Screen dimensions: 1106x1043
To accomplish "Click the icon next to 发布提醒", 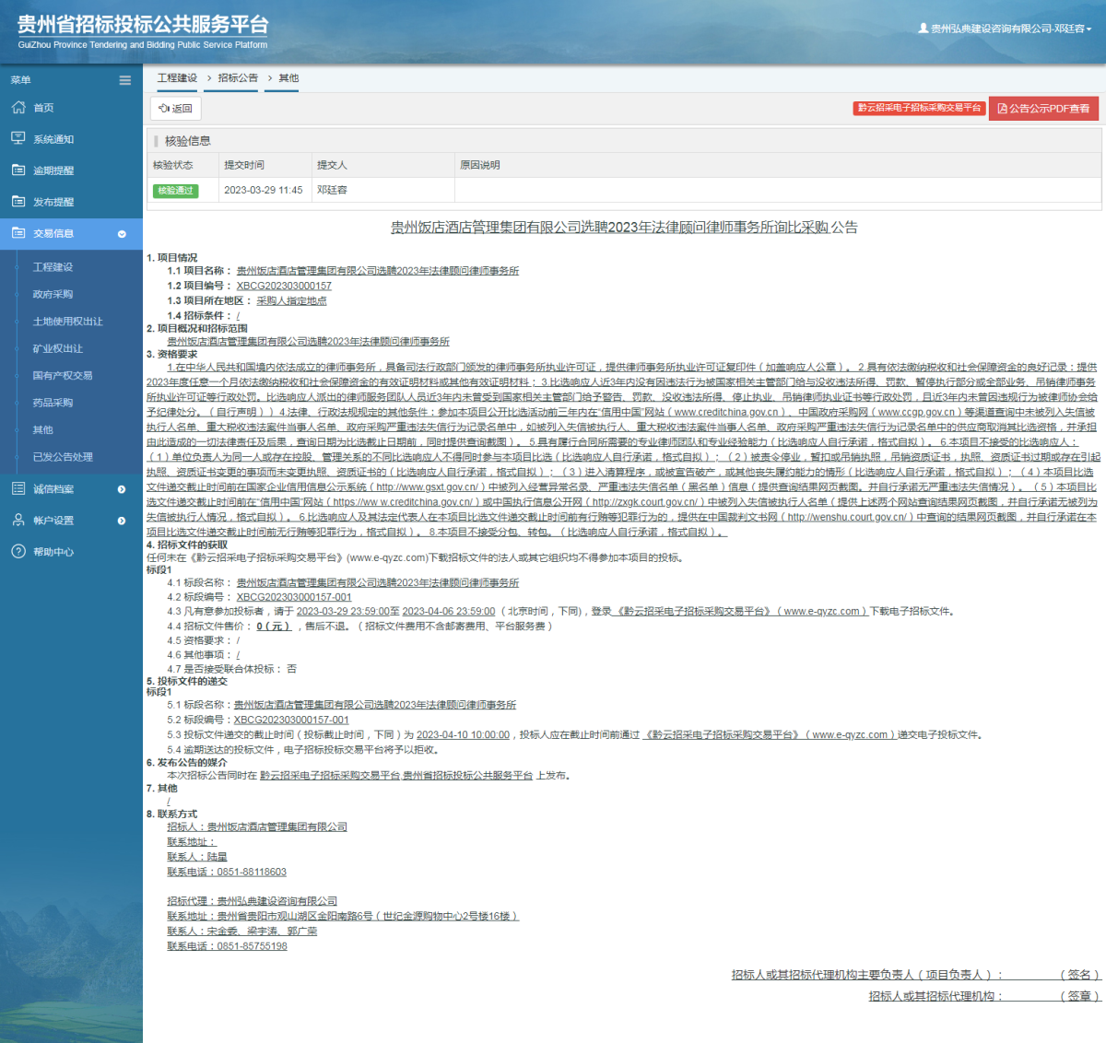I will click(18, 202).
